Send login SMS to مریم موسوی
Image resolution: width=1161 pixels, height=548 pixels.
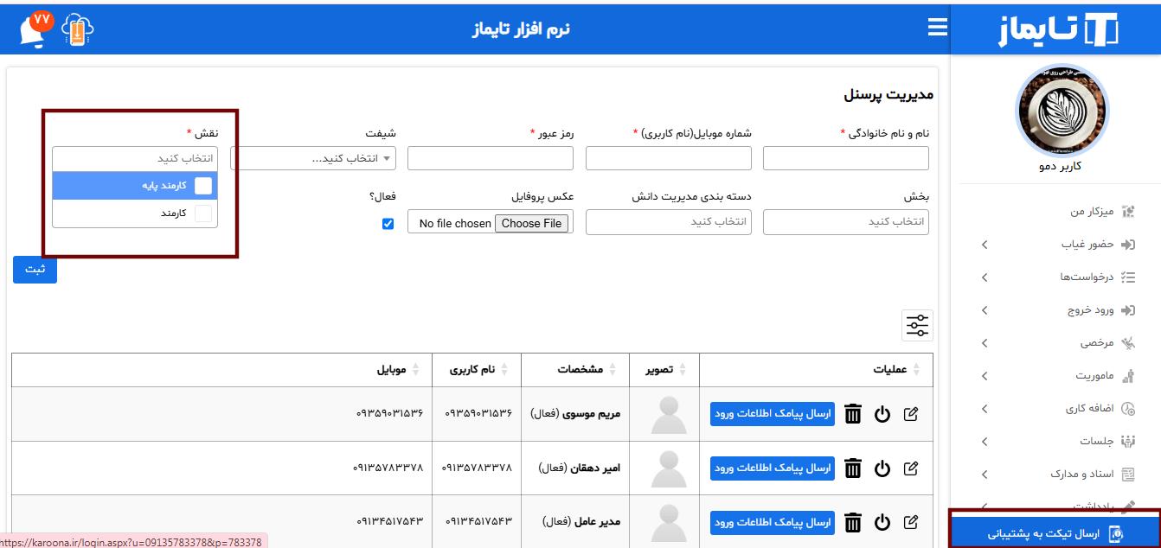click(773, 414)
